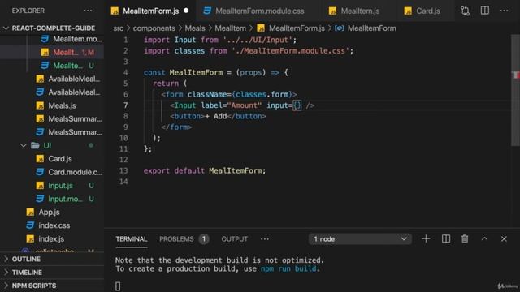Open Card.js in explorer
Image resolution: width=520 pixels, height=292 pixels.
52,159
